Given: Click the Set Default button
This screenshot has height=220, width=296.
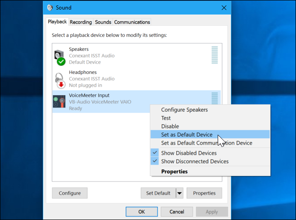Looking at the screenshot, I should 158,193.
